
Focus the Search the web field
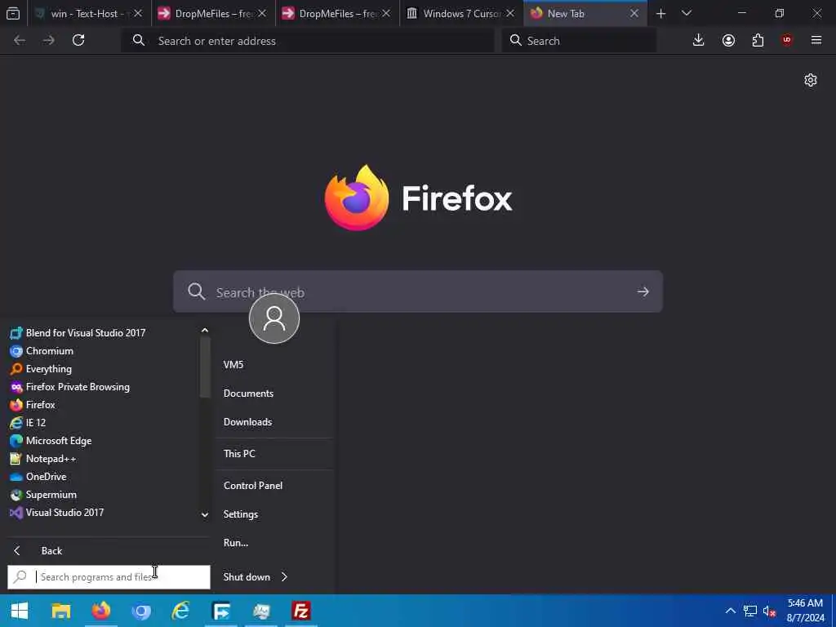click(418, 291)
